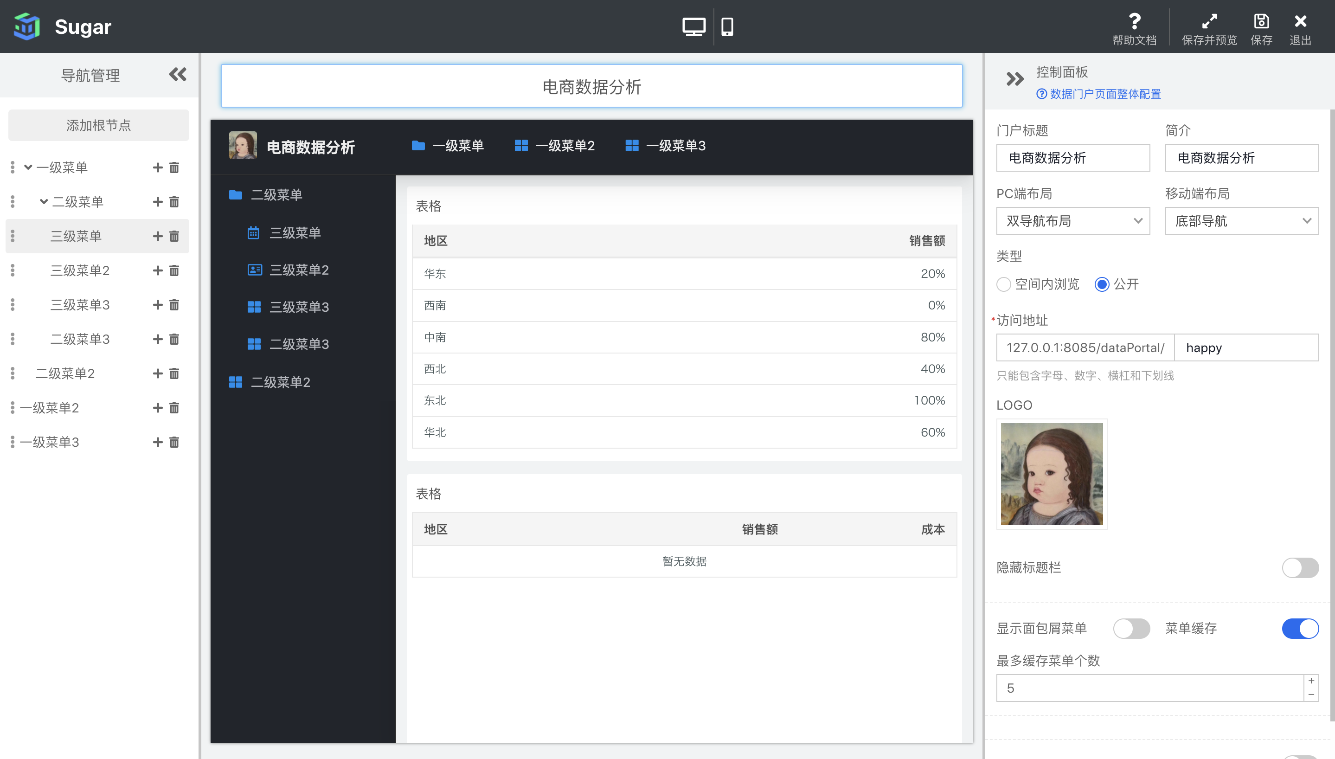Click 保存并预览 save and preview icon
Image resolution: width=1335 pixels, height=759 pixels.
(1209, 21)
